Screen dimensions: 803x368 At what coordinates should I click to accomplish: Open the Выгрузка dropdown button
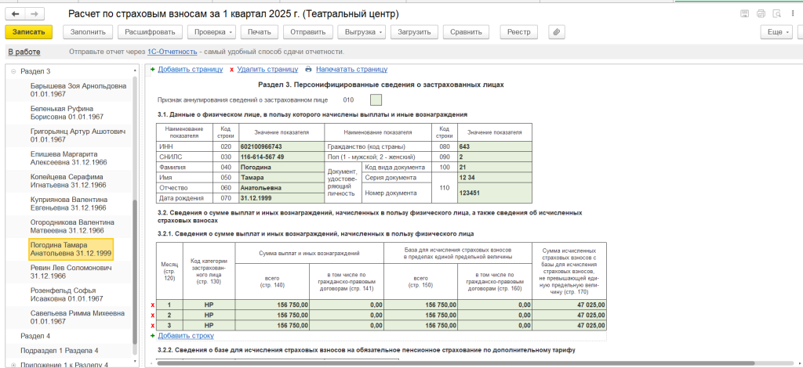(361, 32)
